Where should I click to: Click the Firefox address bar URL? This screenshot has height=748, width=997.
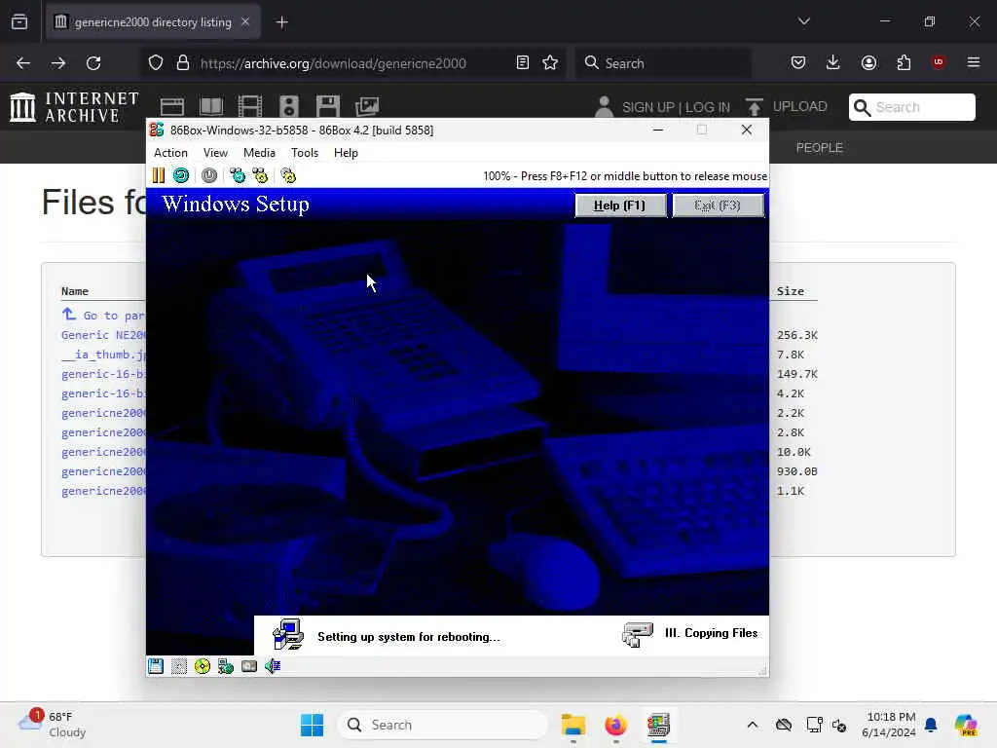tap(333, 63)
